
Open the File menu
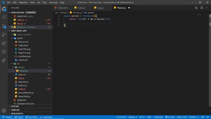[x=9, y=2]
